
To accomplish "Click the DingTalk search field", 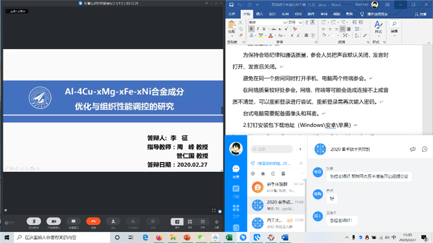I will (272, 149).
